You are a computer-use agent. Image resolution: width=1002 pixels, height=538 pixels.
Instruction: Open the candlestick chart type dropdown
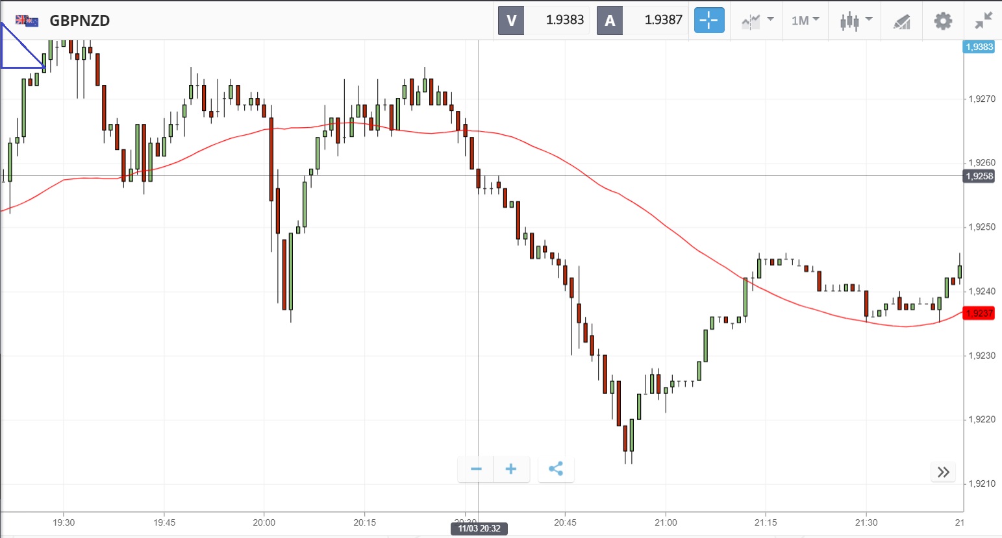[x=855, y=20]
